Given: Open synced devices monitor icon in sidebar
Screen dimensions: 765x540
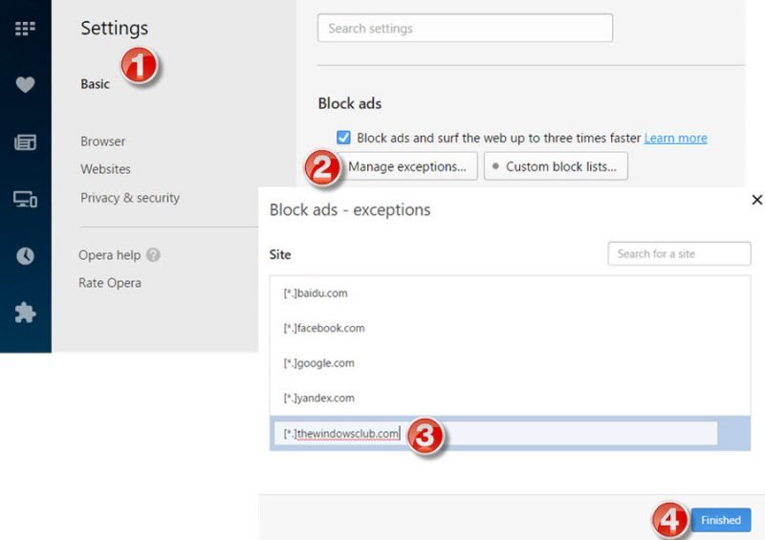Looking at the screenshot, I should pyautogui.click(x=25, y=199).
